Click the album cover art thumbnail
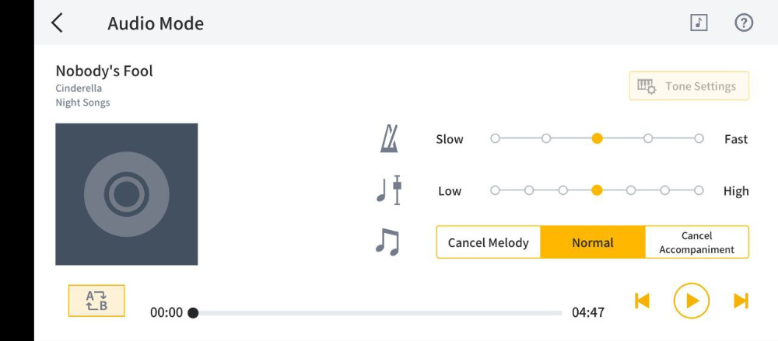The height and width of the screenshot is (341, 778). coord(127,194)
